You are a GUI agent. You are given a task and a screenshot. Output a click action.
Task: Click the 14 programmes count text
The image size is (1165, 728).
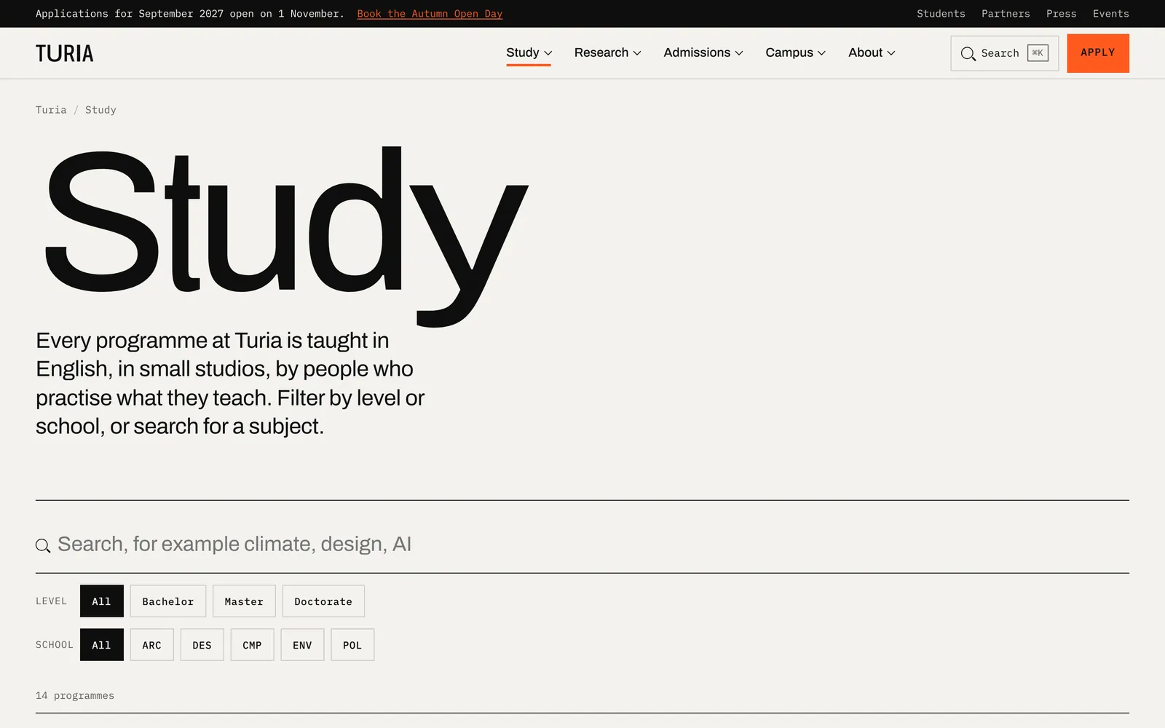pos(75,696)
